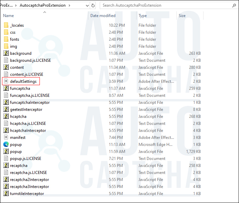The image size is (239, 203).
Task: Select the hcaptcha.js.LICENSE document icon
Action: point(6,123)
